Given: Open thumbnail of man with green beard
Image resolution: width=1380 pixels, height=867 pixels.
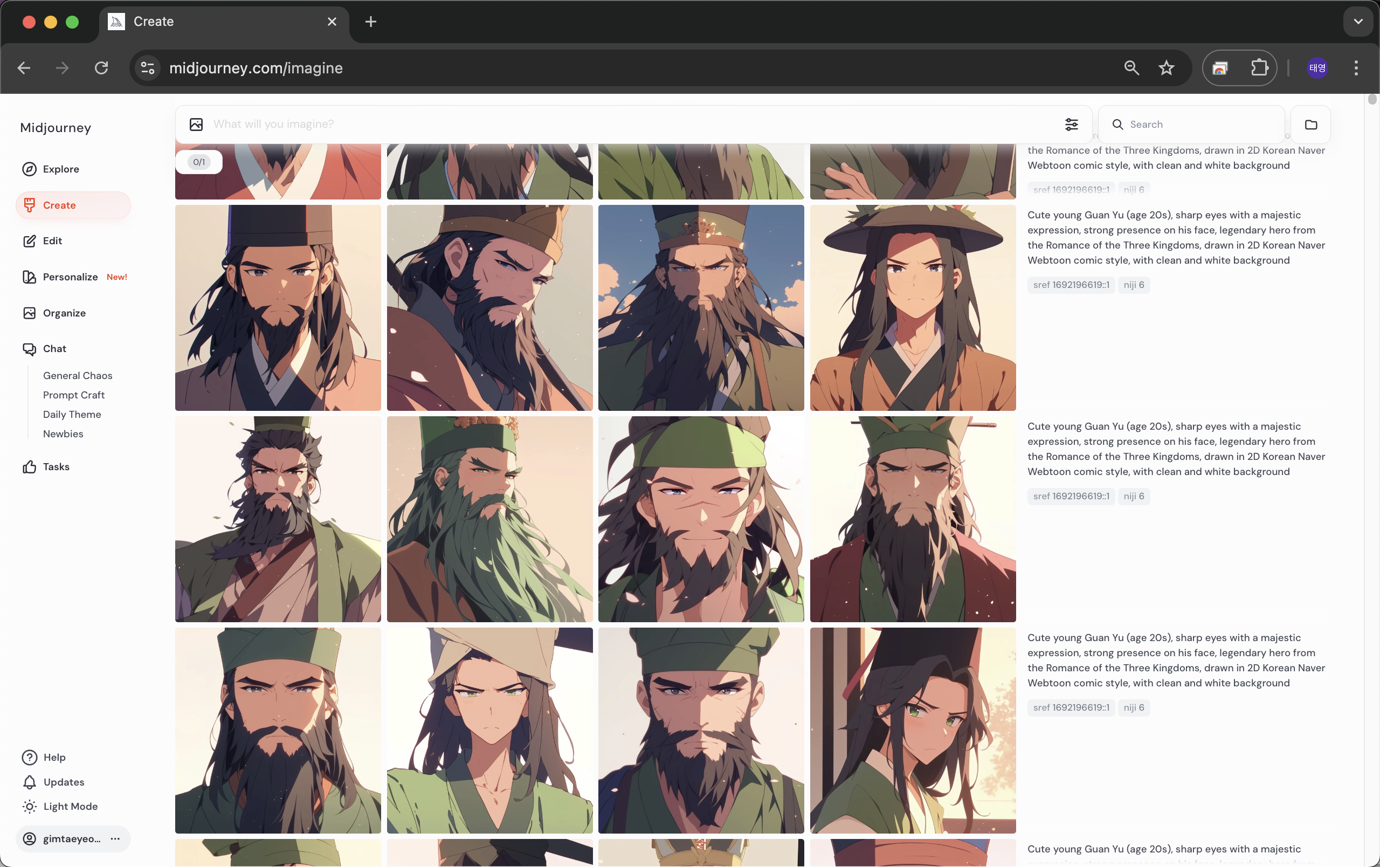Looking at the screenshot, I should pos(489,519).
